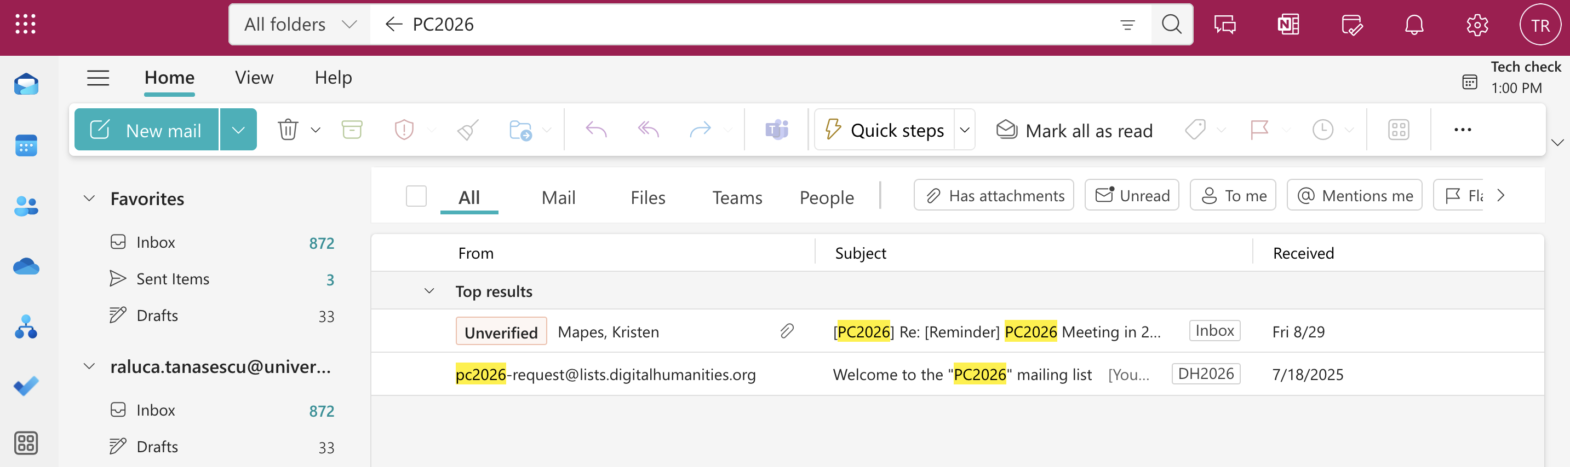Open OneDrive from the left rail
The width and height of the screenshot is (1570, 467).
(x=26, y=266)
